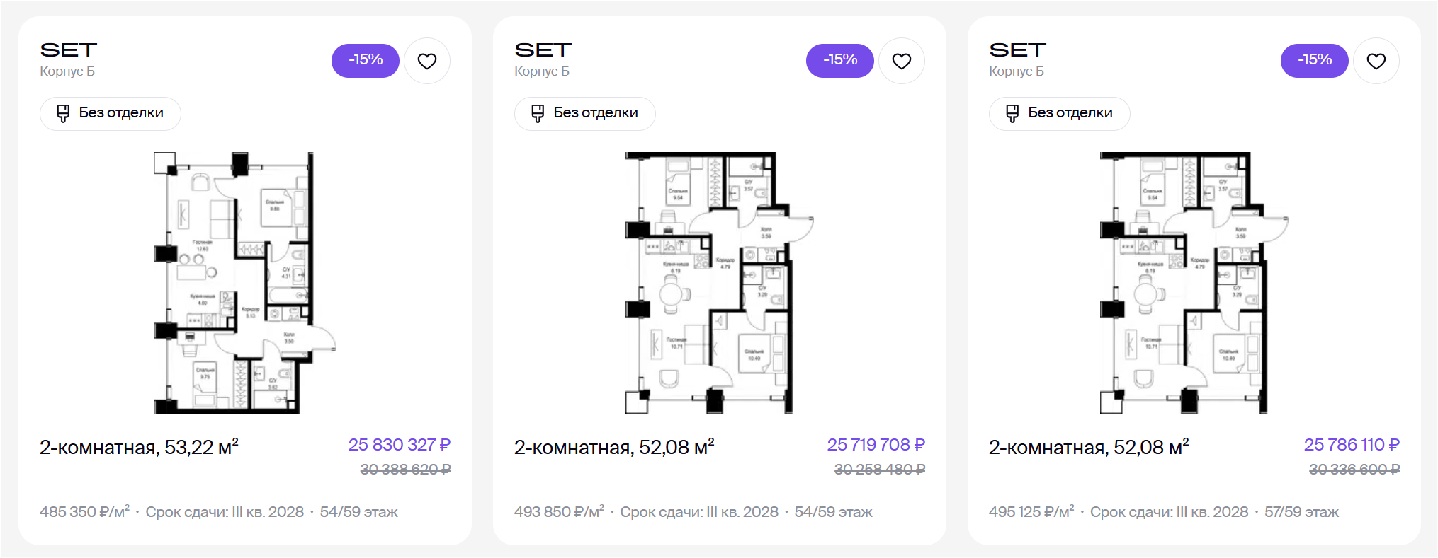
Task: Favorite the 53,22 м² apartment with heart
Action: (427, 62)
